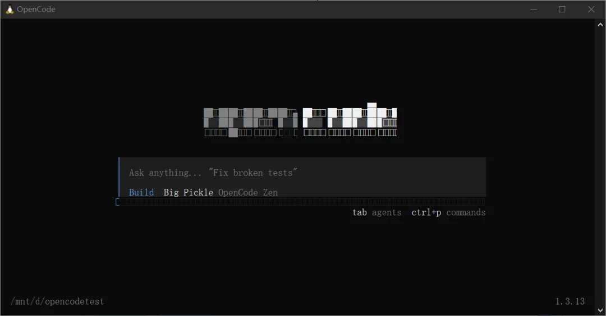Minimize the OpenCode window

tap(534, 10)
